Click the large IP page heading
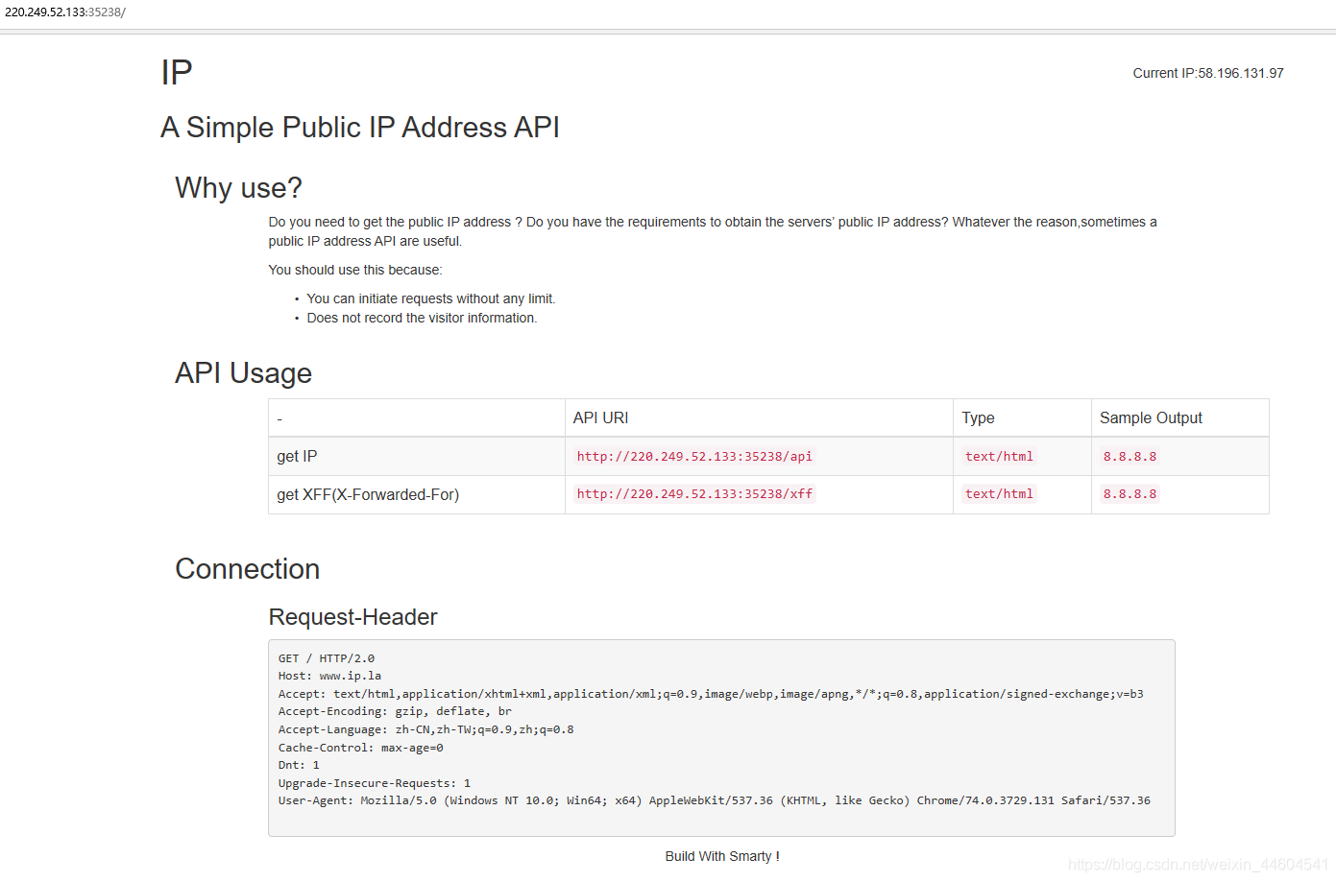The image size is (1336, 882). (x=177, y=73)
